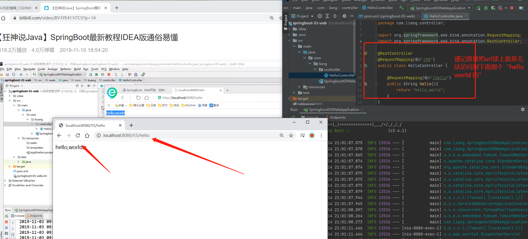Reload the localhost:8080/55/hello page
The width and height of the screenshot is (528, 239).
tap(78, 135)
